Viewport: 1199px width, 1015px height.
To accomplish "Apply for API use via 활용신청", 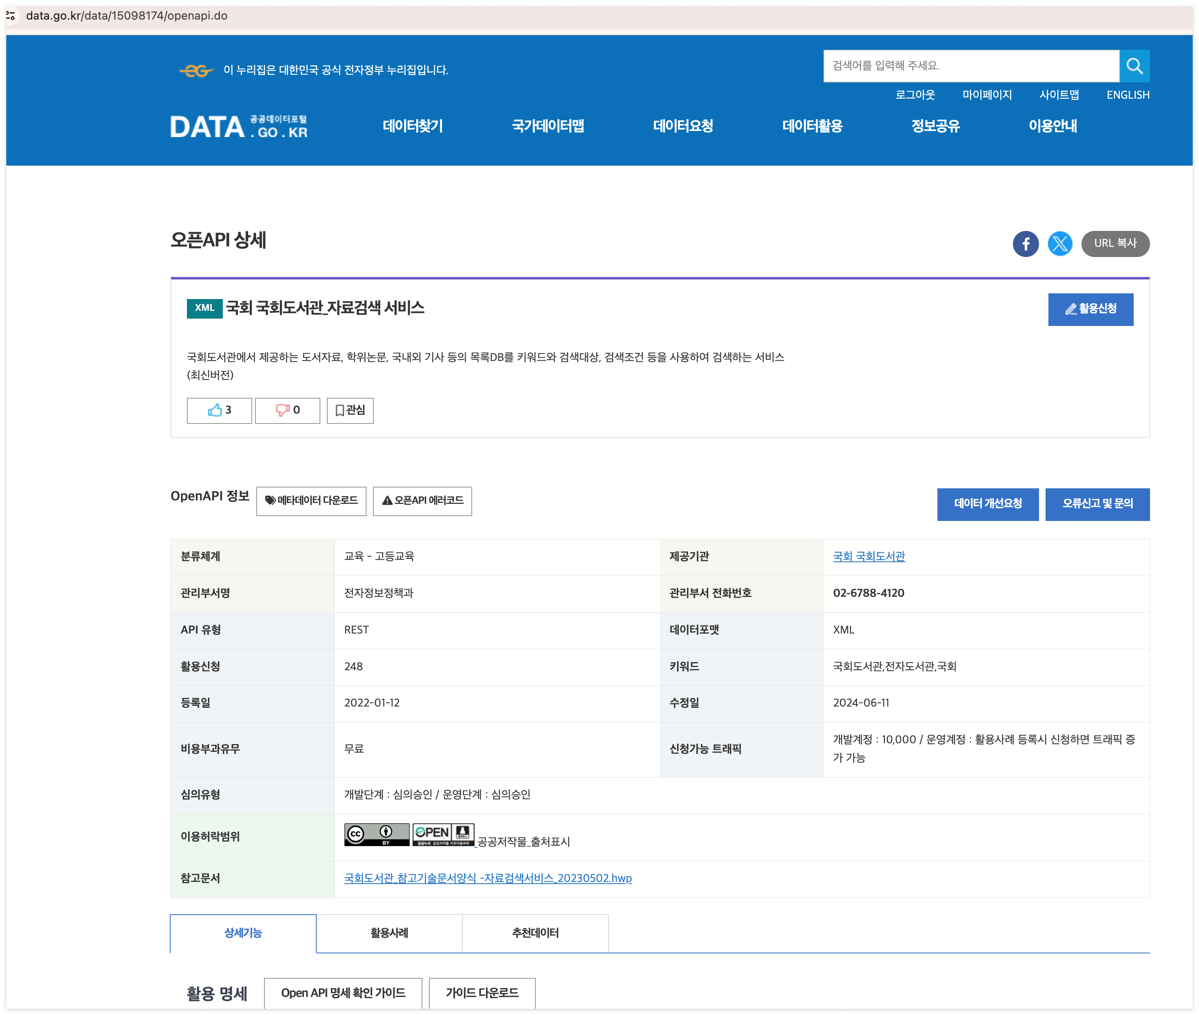I will click(1090, 310).
